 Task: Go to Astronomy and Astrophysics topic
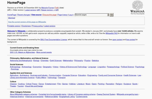(x=21, y=60)
